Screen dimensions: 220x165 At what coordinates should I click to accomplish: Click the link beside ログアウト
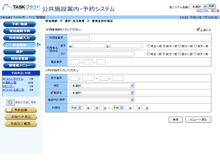(215, 11)
